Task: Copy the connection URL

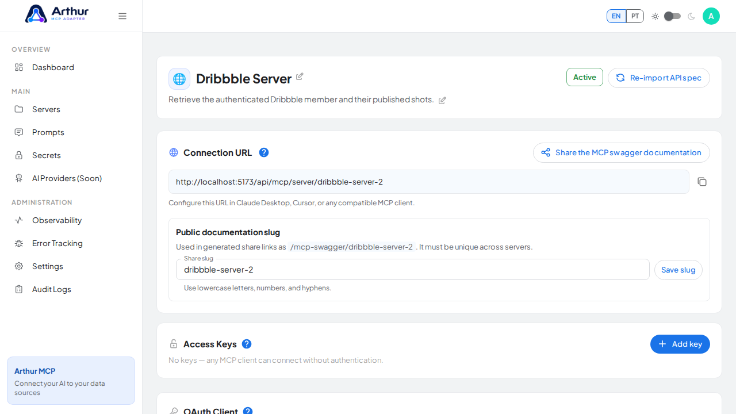Action: coord(702,182)
